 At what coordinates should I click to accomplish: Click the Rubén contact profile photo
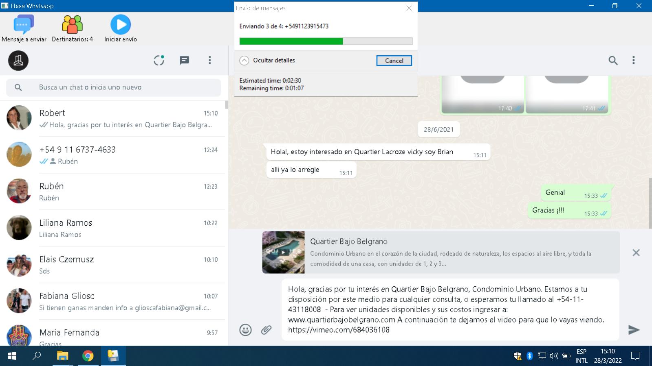coord(19,191)
